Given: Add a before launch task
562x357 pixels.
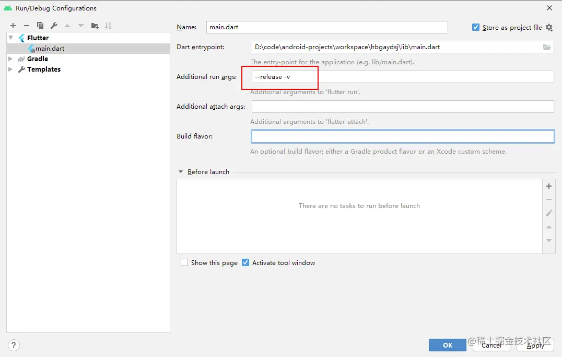Looking at the screenshot, I should [549, 186].
